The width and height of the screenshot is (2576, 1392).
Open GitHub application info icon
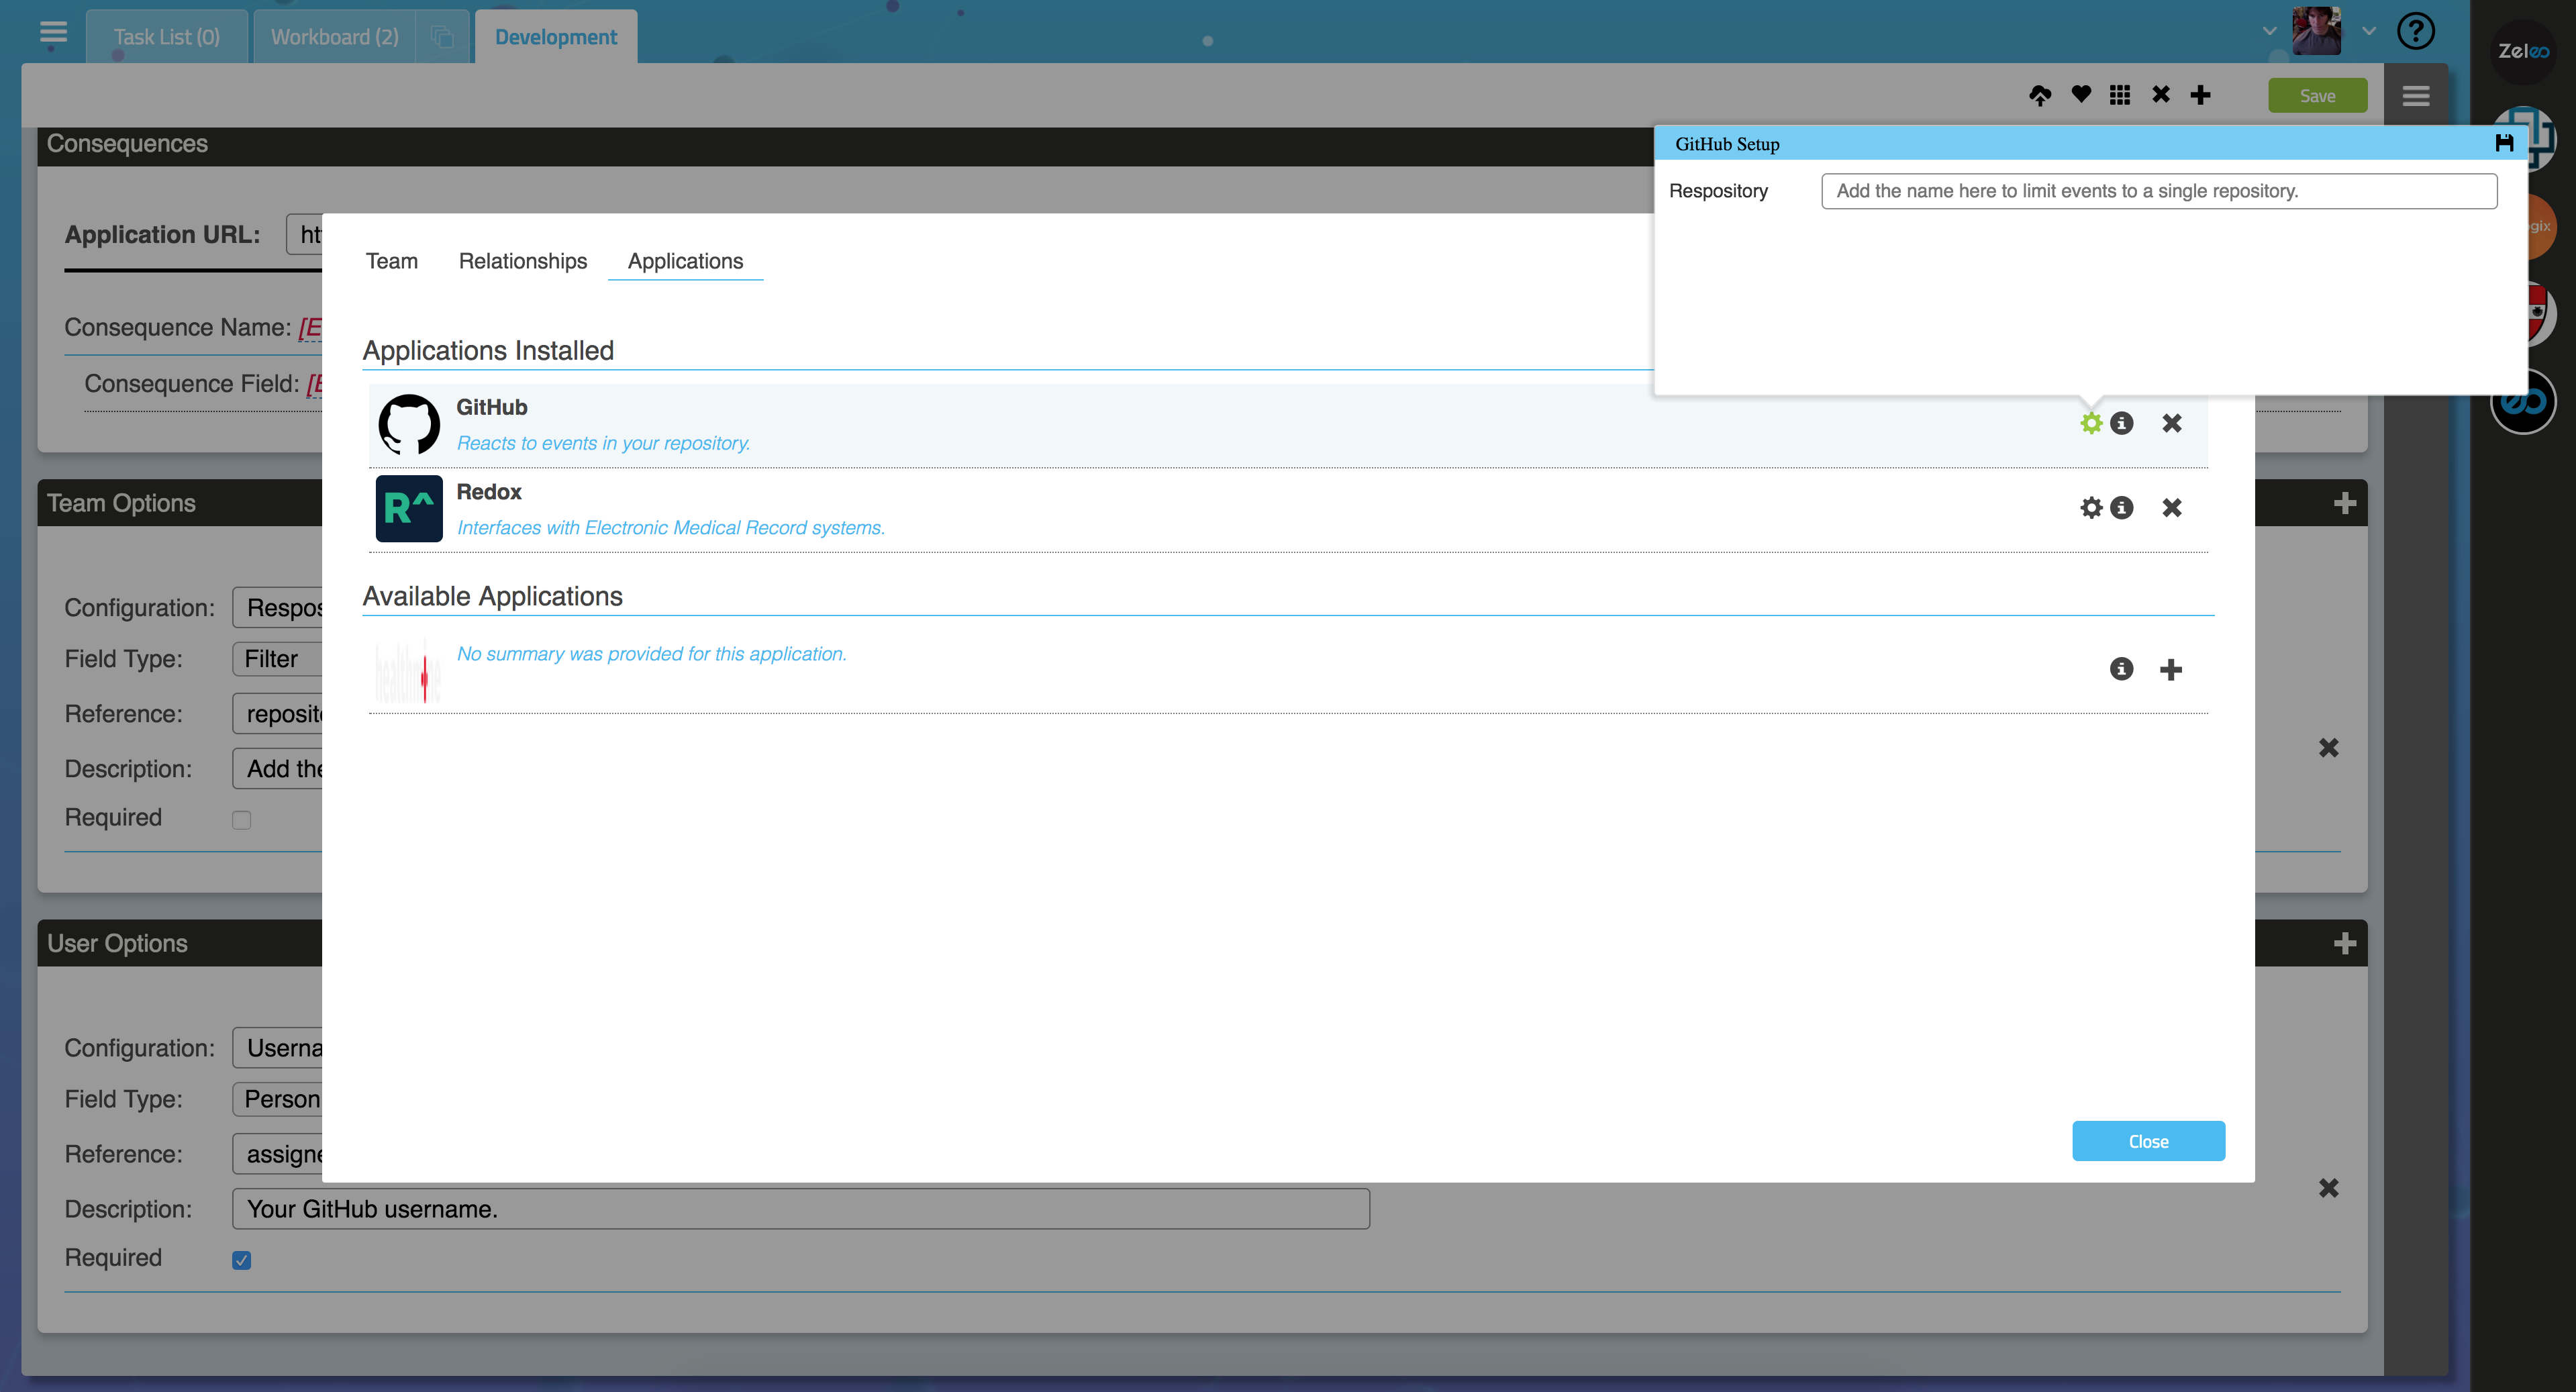click(x=2122, y=423)
